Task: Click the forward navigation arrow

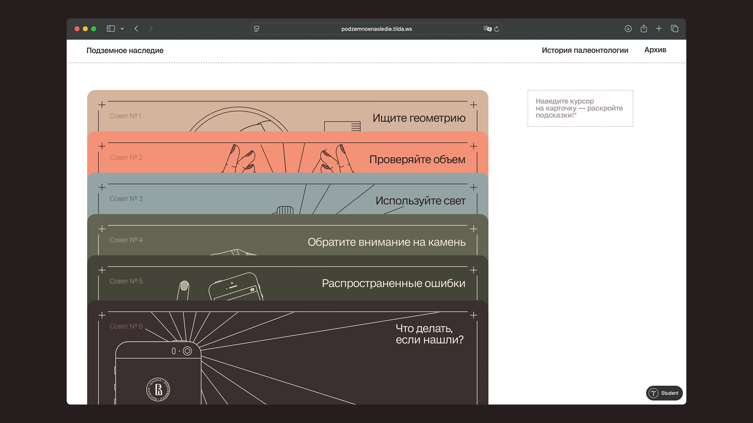Action: point(151,29)
